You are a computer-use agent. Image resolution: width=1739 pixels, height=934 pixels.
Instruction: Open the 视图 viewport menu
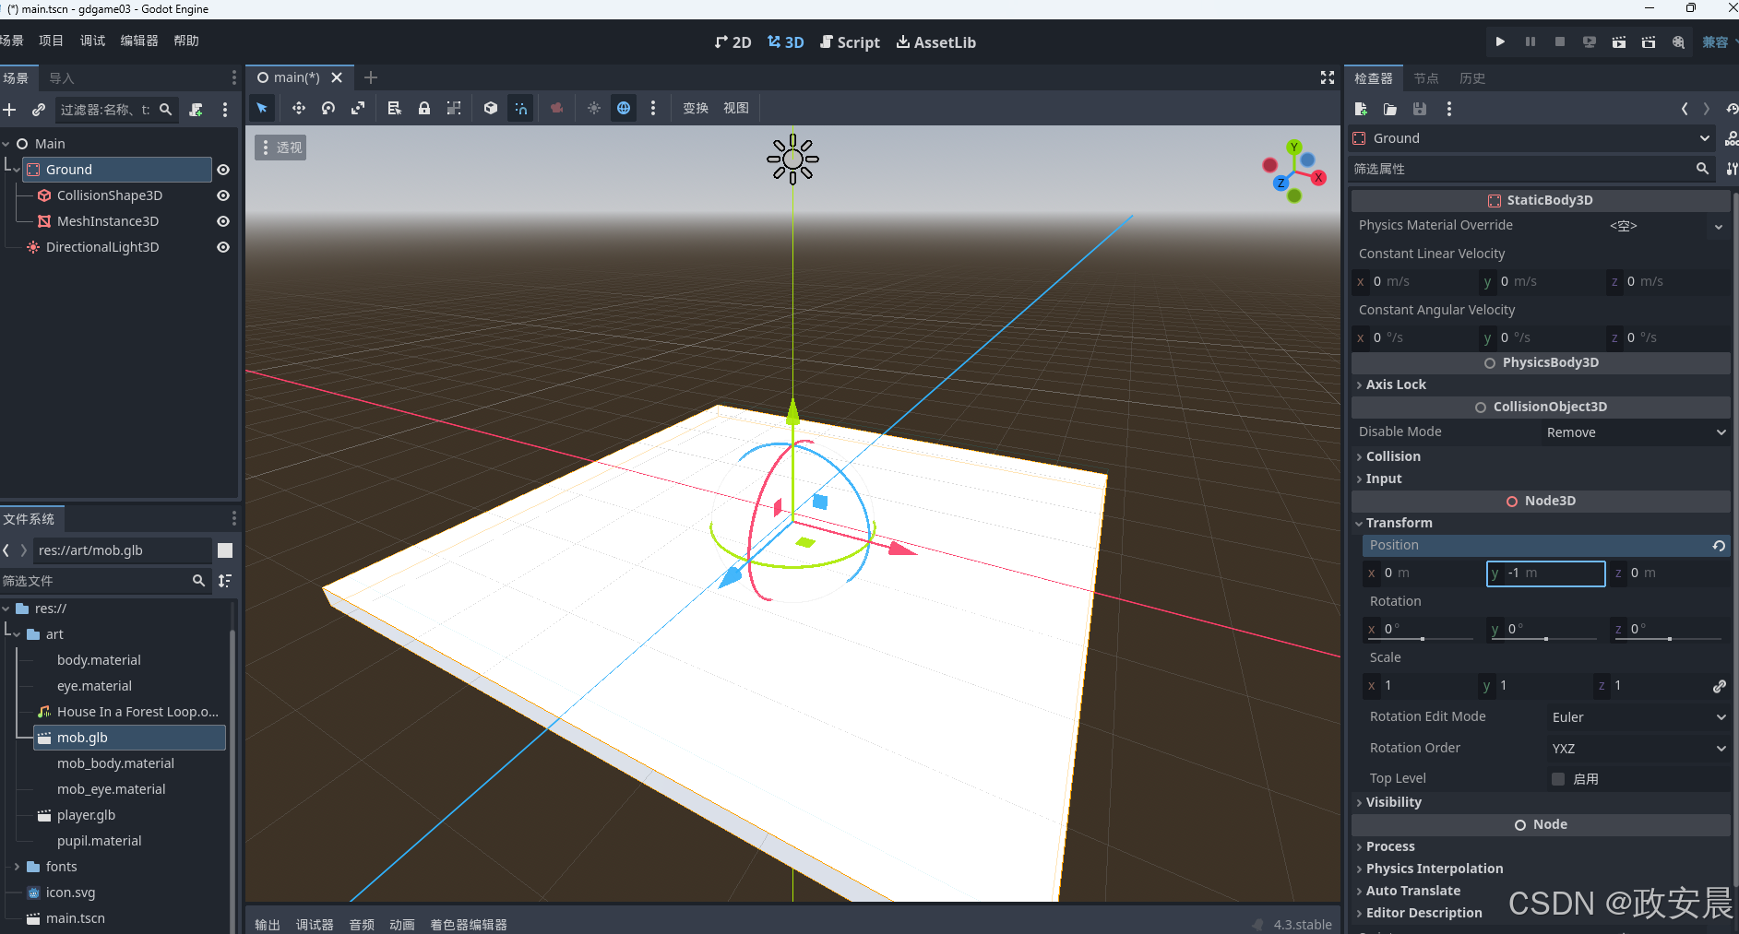click(736, 108)
